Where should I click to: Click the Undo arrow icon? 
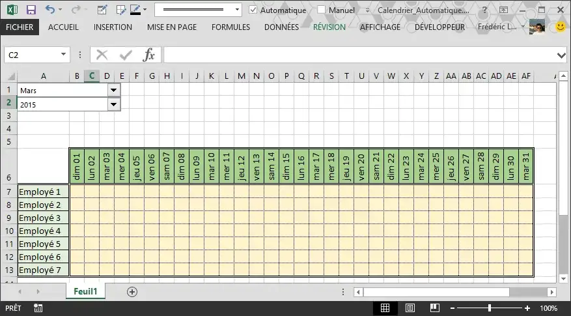(50, 10)
